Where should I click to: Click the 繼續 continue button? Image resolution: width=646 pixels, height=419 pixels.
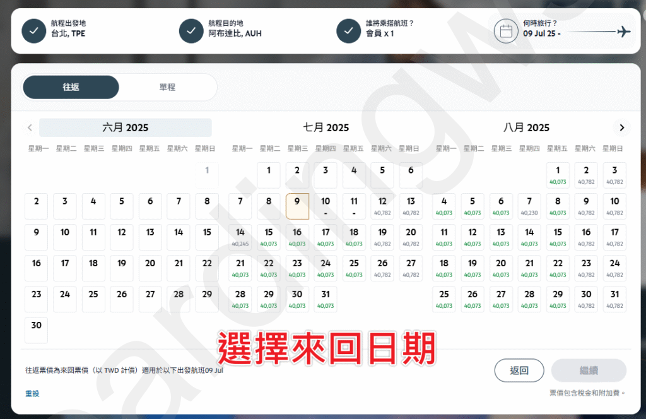[x=589, y=370]
